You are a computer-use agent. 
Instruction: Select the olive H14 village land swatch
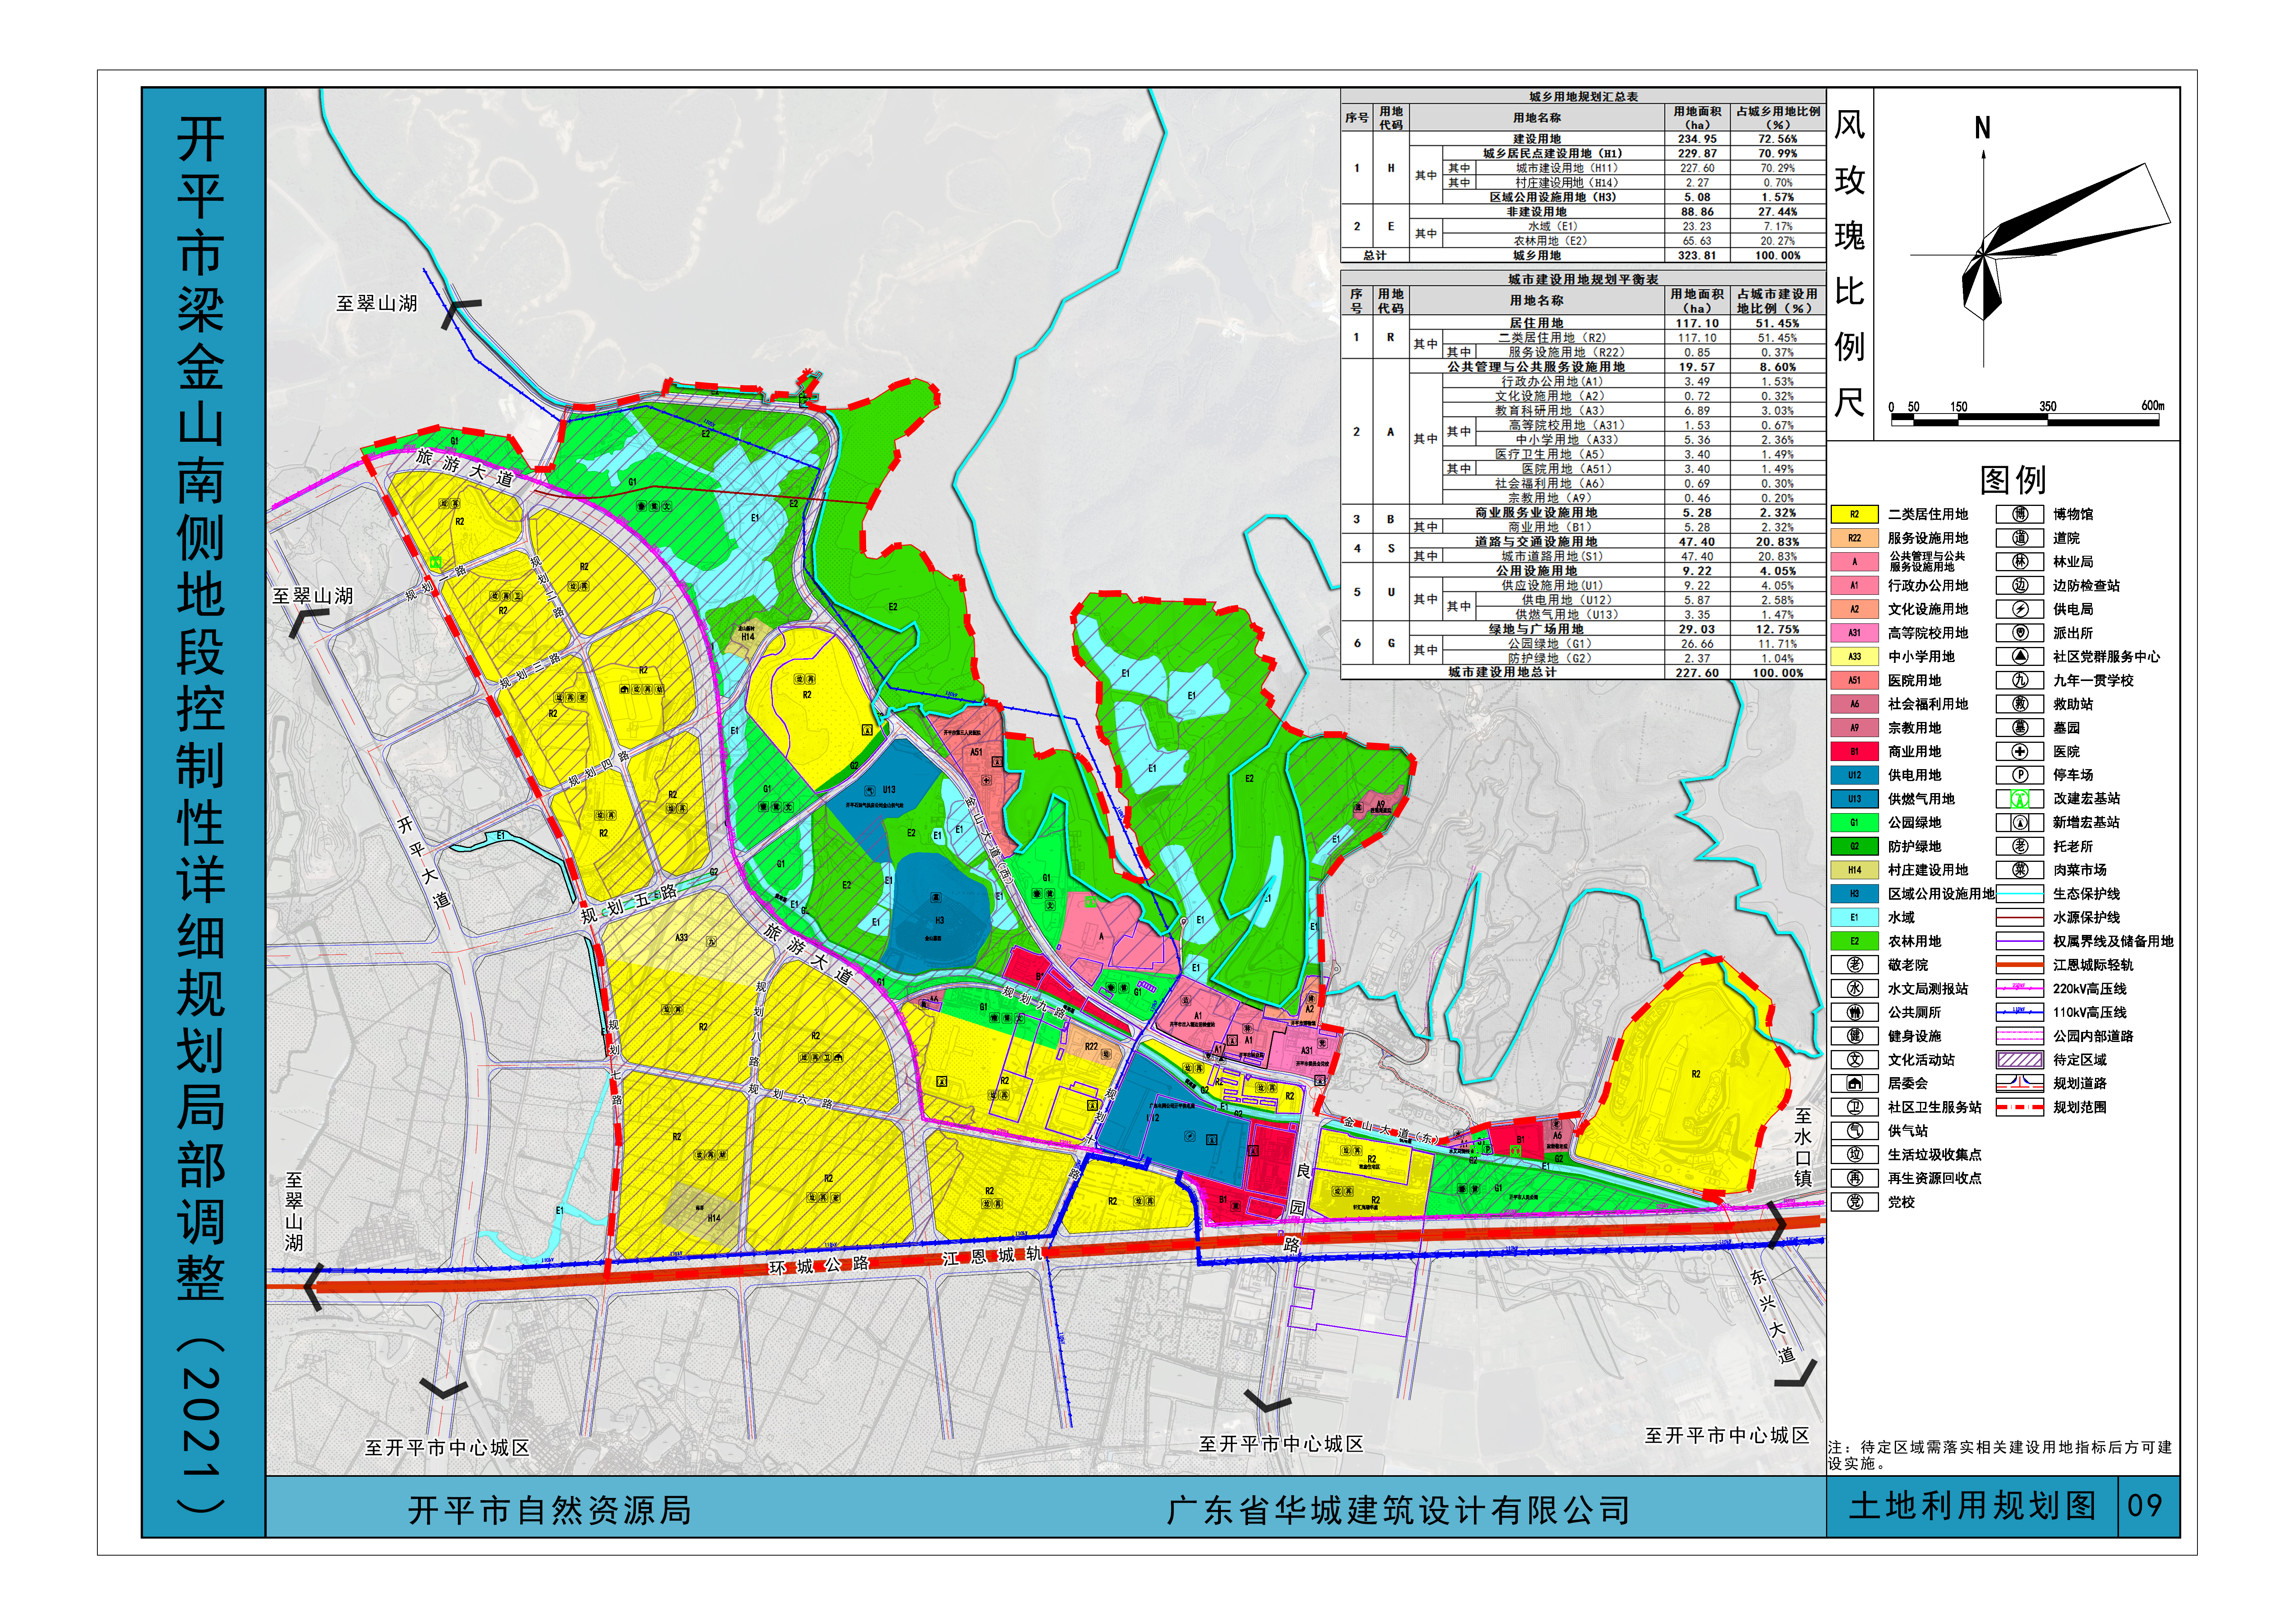coord(1855,870)
